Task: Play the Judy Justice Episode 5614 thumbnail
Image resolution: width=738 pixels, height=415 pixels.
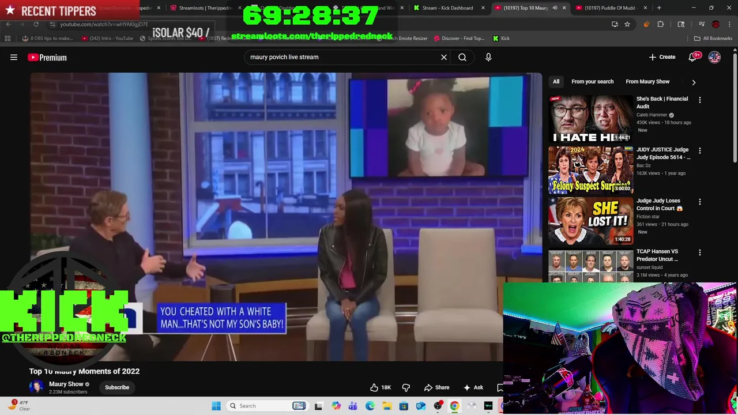Action: click(590, 169)
